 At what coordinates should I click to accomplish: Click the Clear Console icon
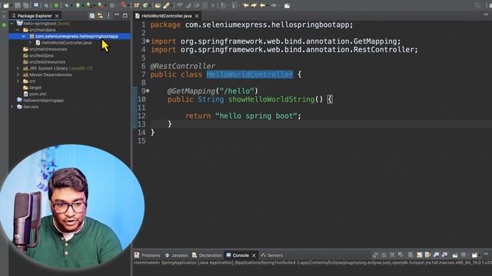click(411, 255)
